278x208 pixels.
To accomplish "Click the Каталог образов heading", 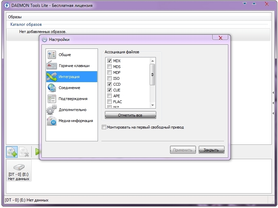I will pyautogui.click(x=26, y=24).
